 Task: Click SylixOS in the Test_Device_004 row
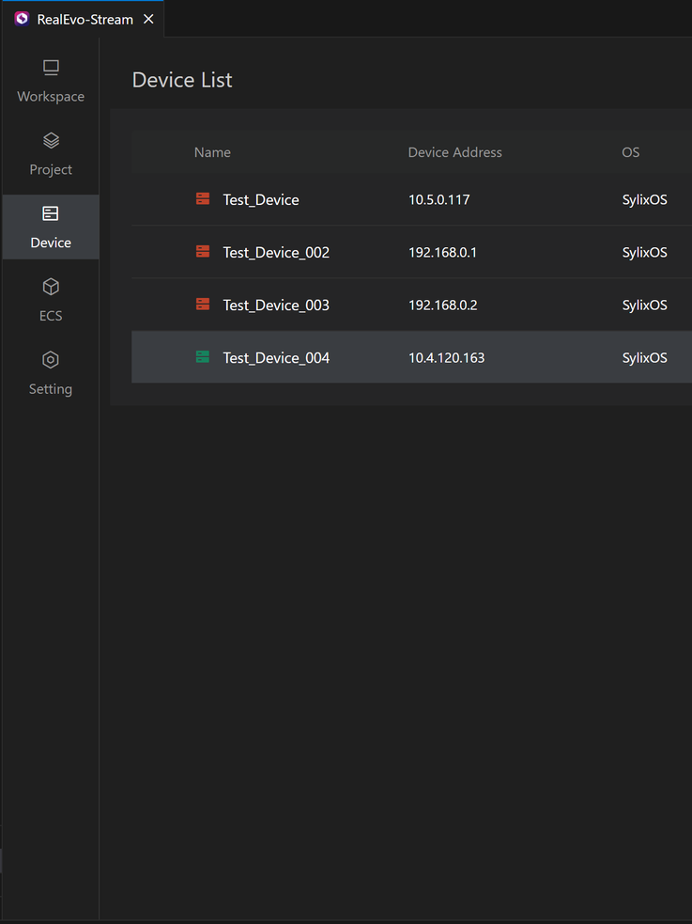644,358
